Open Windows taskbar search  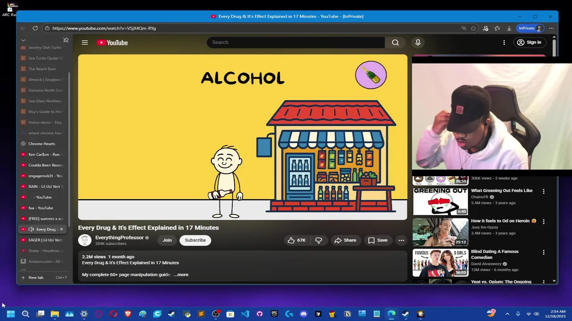pos(25,314)
